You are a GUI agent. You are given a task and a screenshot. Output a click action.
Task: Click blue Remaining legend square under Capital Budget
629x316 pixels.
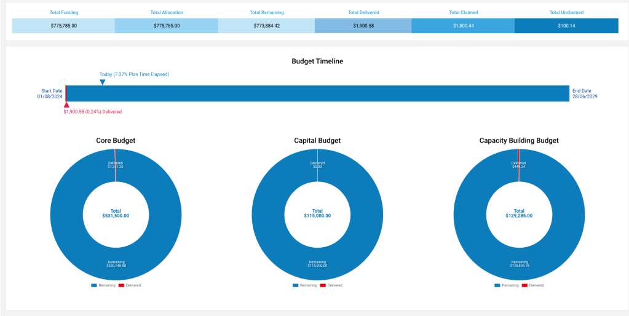[295, 285]
